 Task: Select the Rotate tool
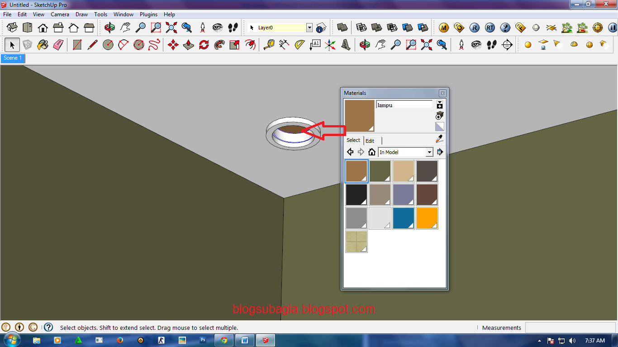(x=204, y=45)
